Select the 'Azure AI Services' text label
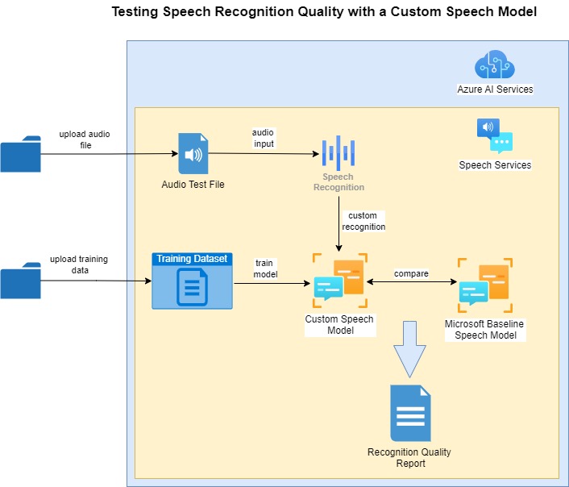 (x=495, y=89)
